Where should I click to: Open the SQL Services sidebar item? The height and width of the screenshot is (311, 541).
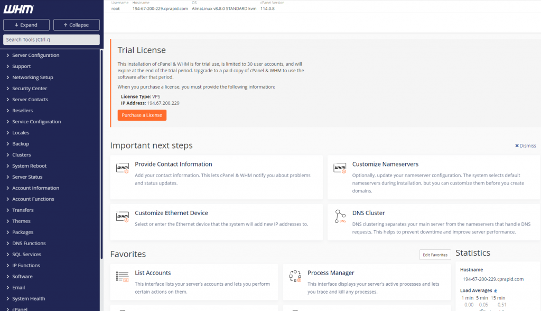click(26, 255)
